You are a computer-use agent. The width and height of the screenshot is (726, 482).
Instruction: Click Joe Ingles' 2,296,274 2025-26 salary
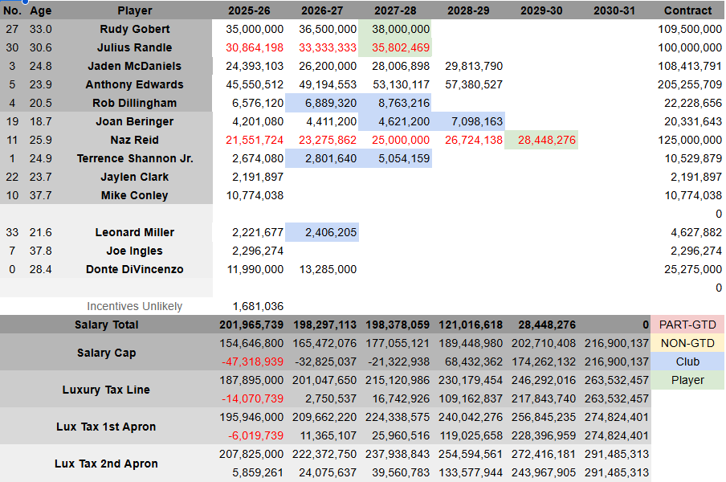[x=249, y=251]
